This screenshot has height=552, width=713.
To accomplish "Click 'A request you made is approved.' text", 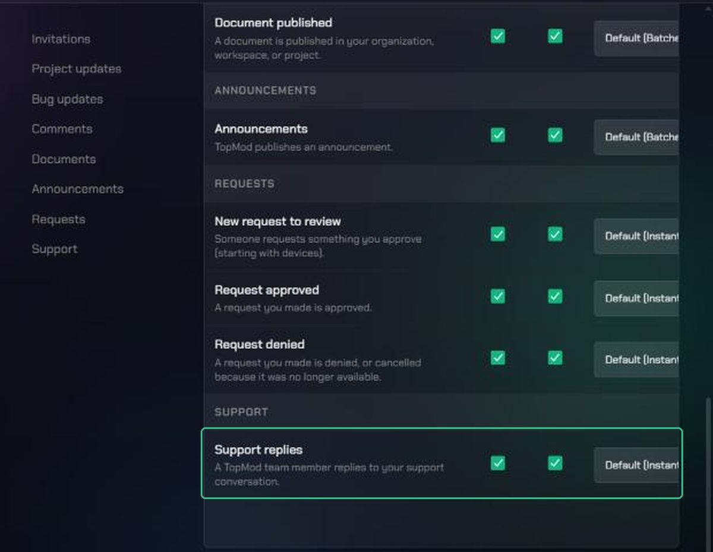I will click(x=293, y=308).
